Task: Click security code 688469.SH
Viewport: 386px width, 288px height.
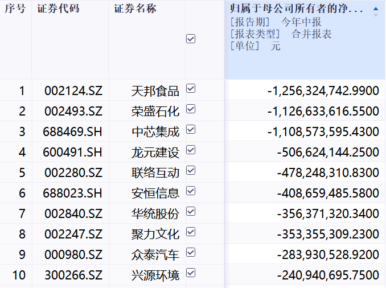Action: click(x=72, y=131)
